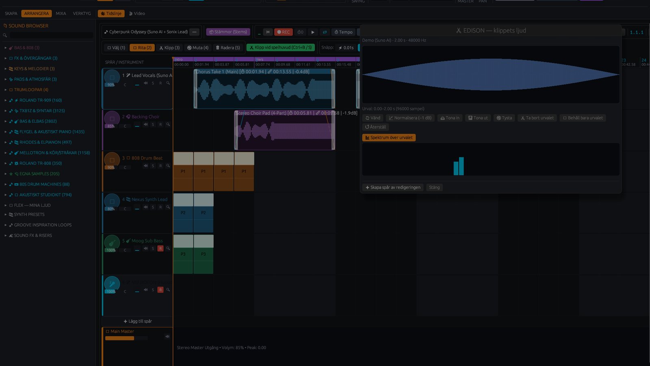
Task: Click the rewind to start icon
Action: coord(268,32)
